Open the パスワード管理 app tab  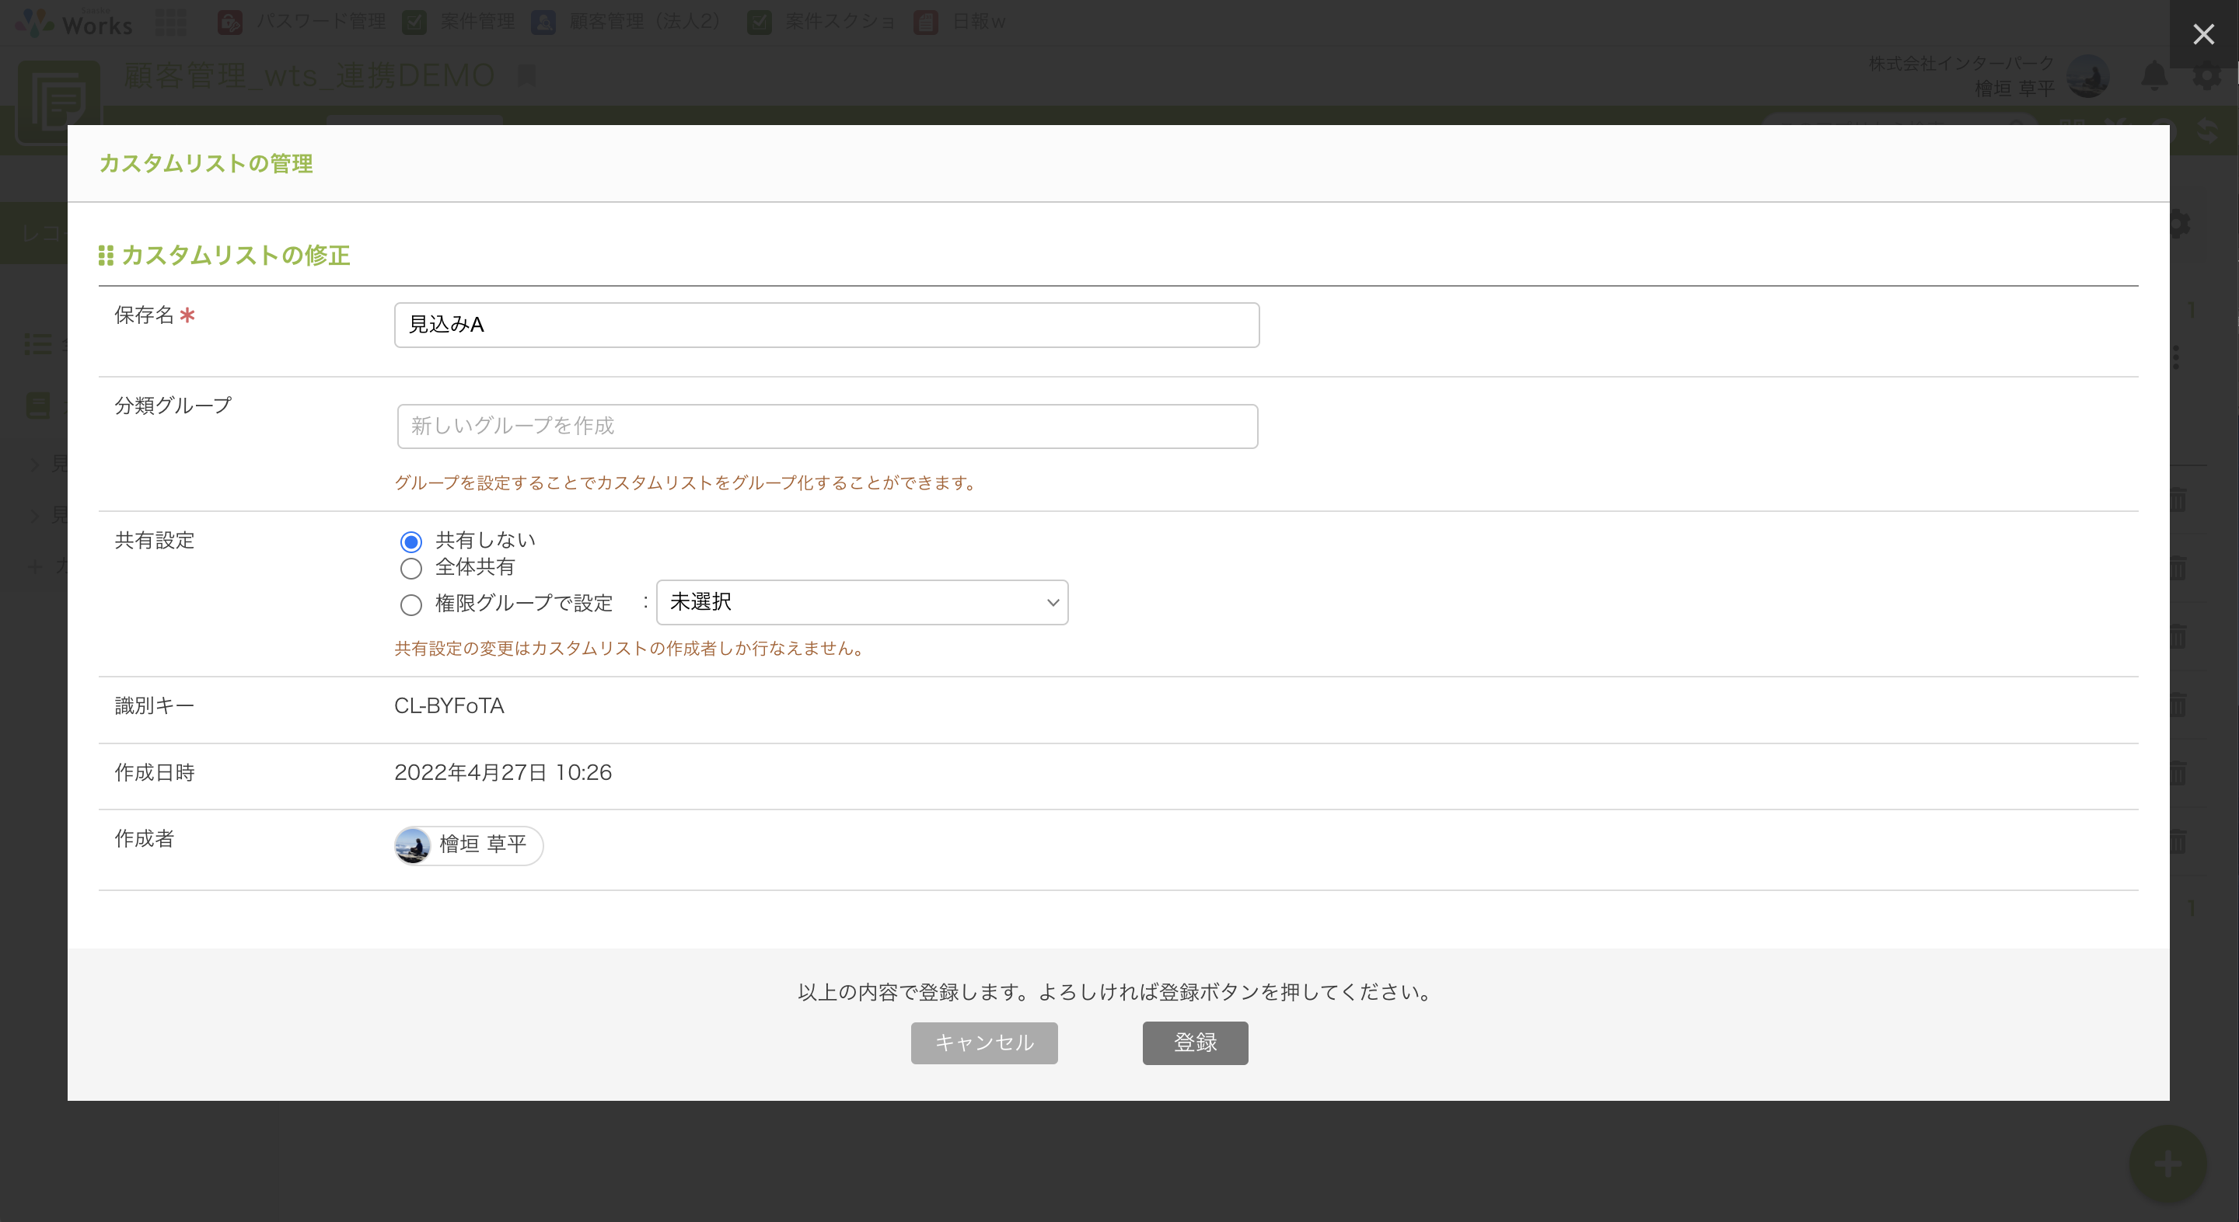301,23
